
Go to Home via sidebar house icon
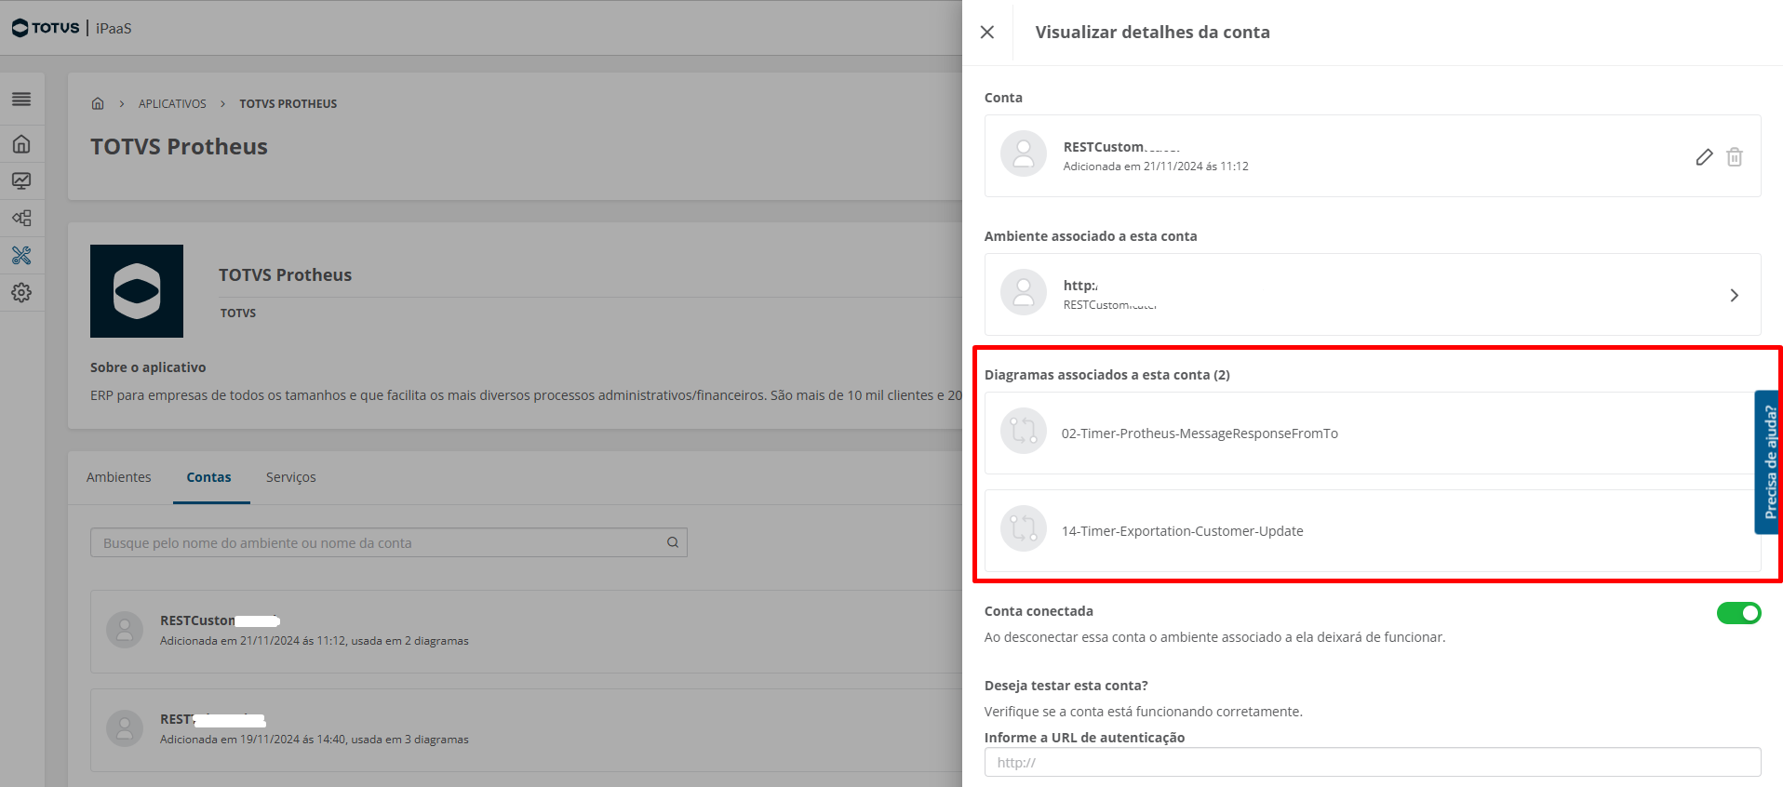pyautogui.click(x=21, y=144)
